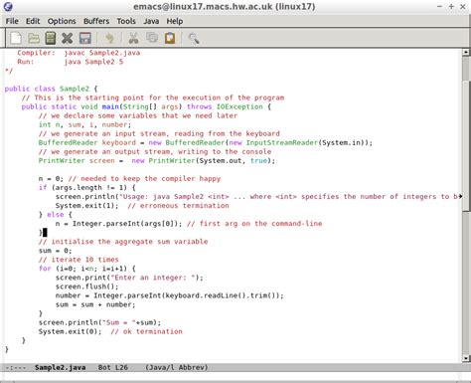Open the directory browser (dired) icon
Screen dimensions: 471x383
(51, 38)
